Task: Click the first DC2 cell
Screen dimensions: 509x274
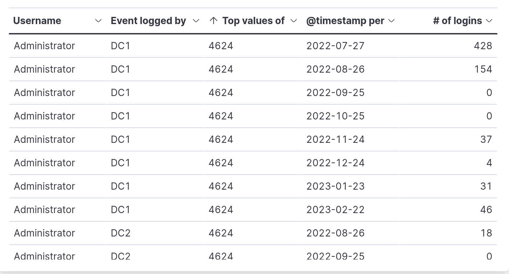Action: click(x=155, y=233)
